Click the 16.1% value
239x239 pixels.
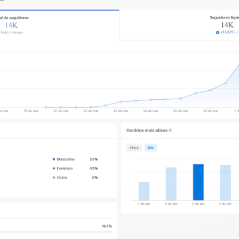[x=107, y=226]
